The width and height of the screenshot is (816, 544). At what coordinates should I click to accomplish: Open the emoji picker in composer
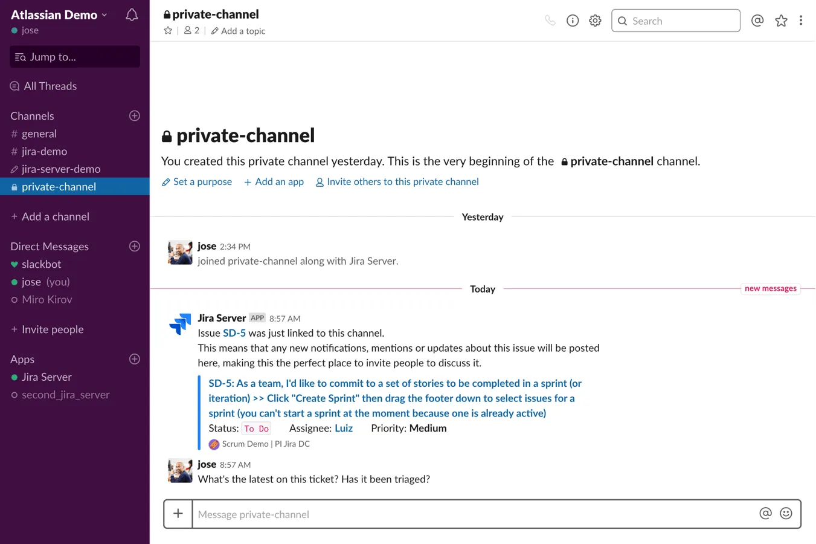coord(786,513)
